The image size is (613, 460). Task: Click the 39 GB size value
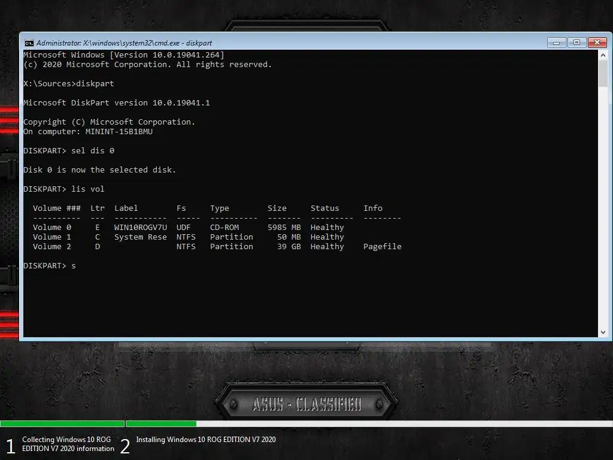289,246
